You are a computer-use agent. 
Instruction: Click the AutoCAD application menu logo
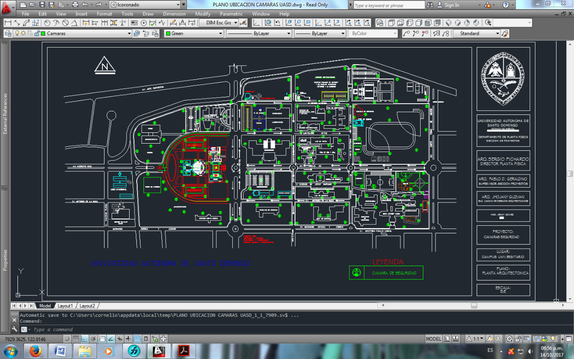pyautogui.click(x=8, y=6)
